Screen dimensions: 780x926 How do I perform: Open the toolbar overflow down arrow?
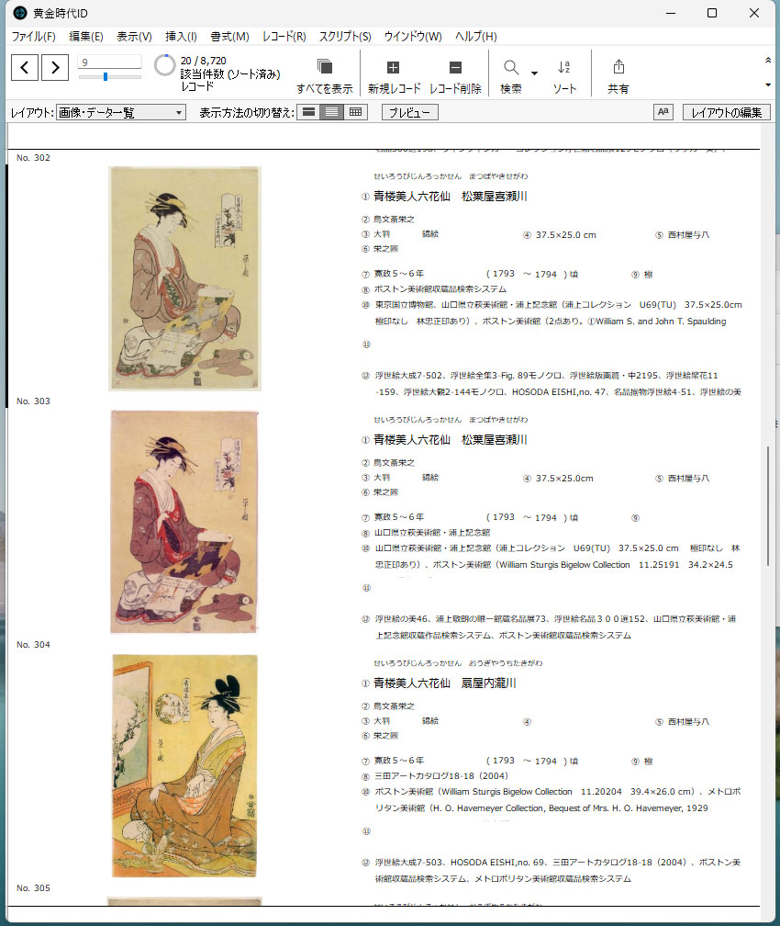click(767, 85)
